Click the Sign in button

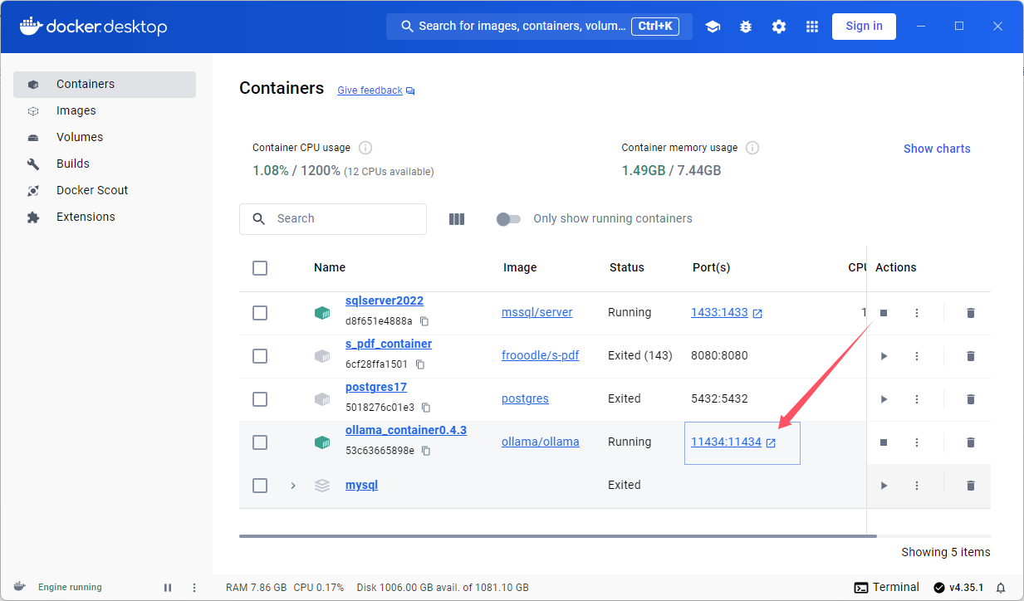(x=864, y=27)
